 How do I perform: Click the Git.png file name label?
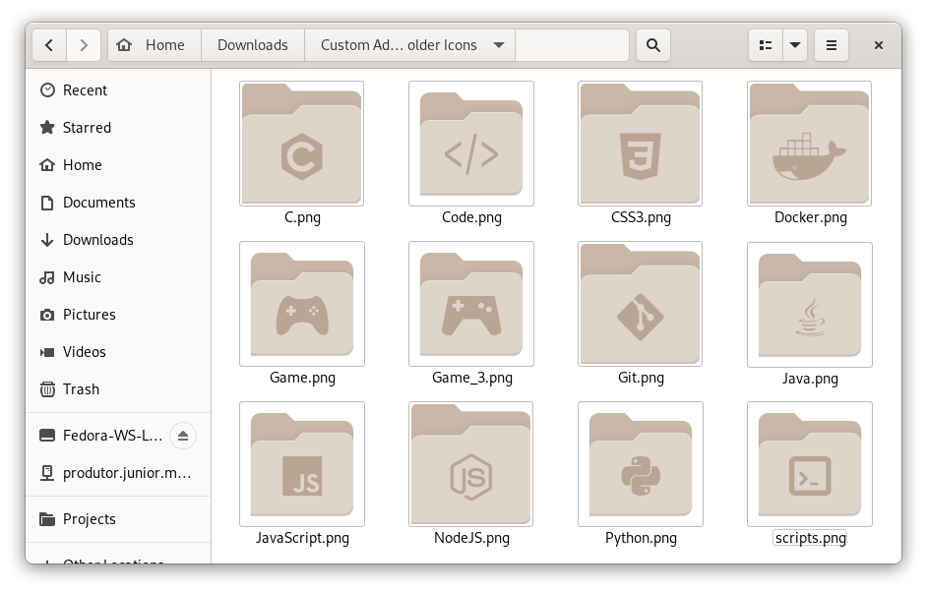641,378
